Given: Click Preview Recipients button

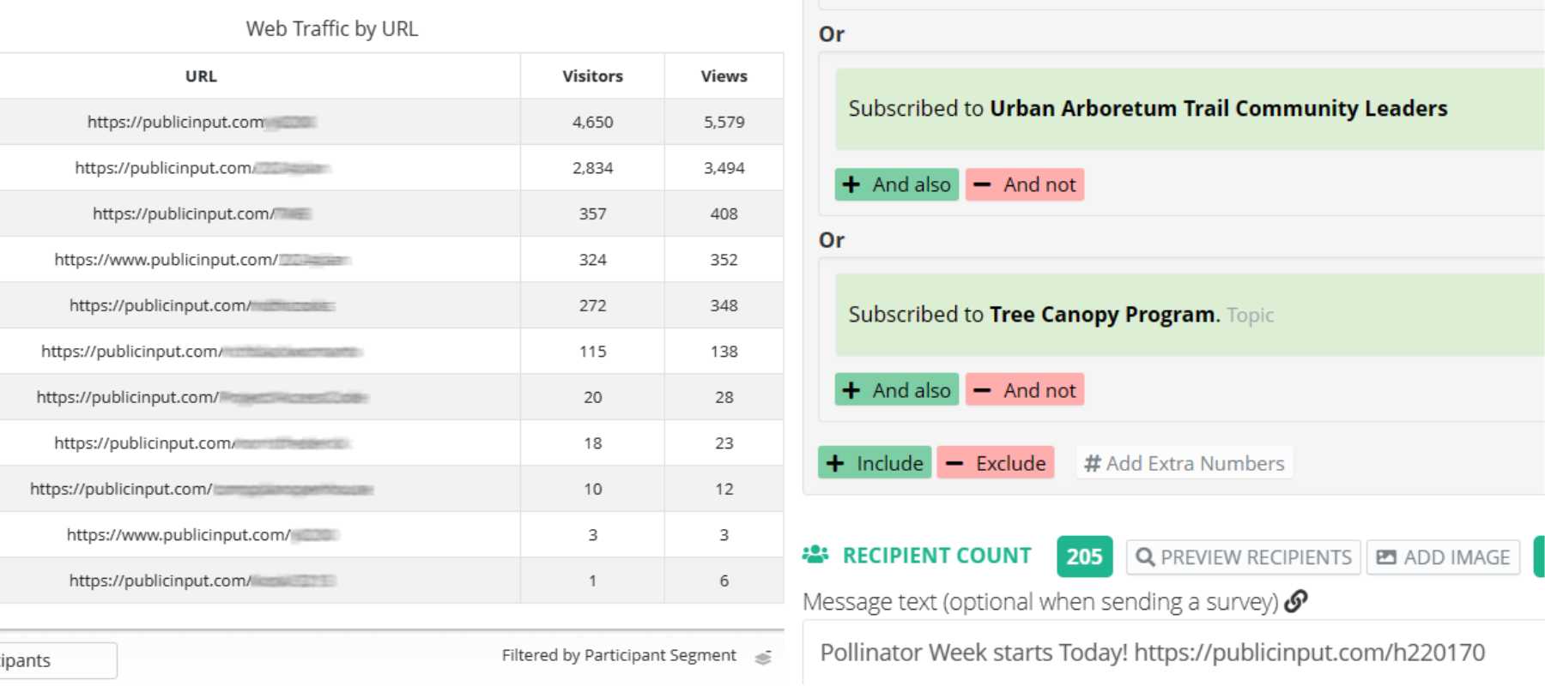Looking at the screenshot, I should tap(1243, 557).
